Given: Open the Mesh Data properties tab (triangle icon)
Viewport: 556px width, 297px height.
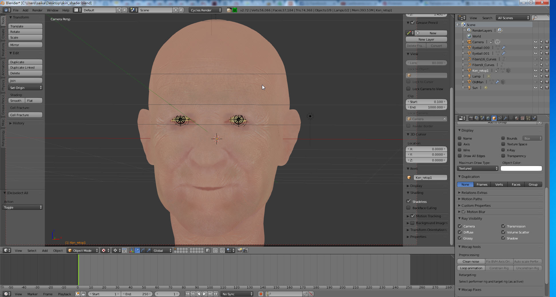Looking at the screenshot, I should [511, 118].
